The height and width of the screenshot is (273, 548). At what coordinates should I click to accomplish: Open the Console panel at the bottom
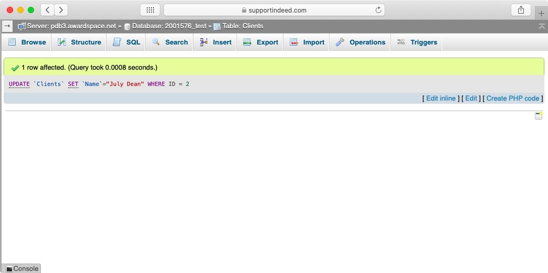(x=21, y=268)
